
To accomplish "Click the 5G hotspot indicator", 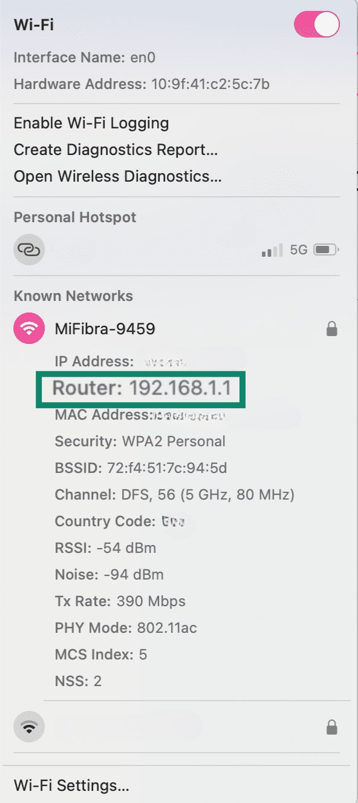I will coord(299,249).
